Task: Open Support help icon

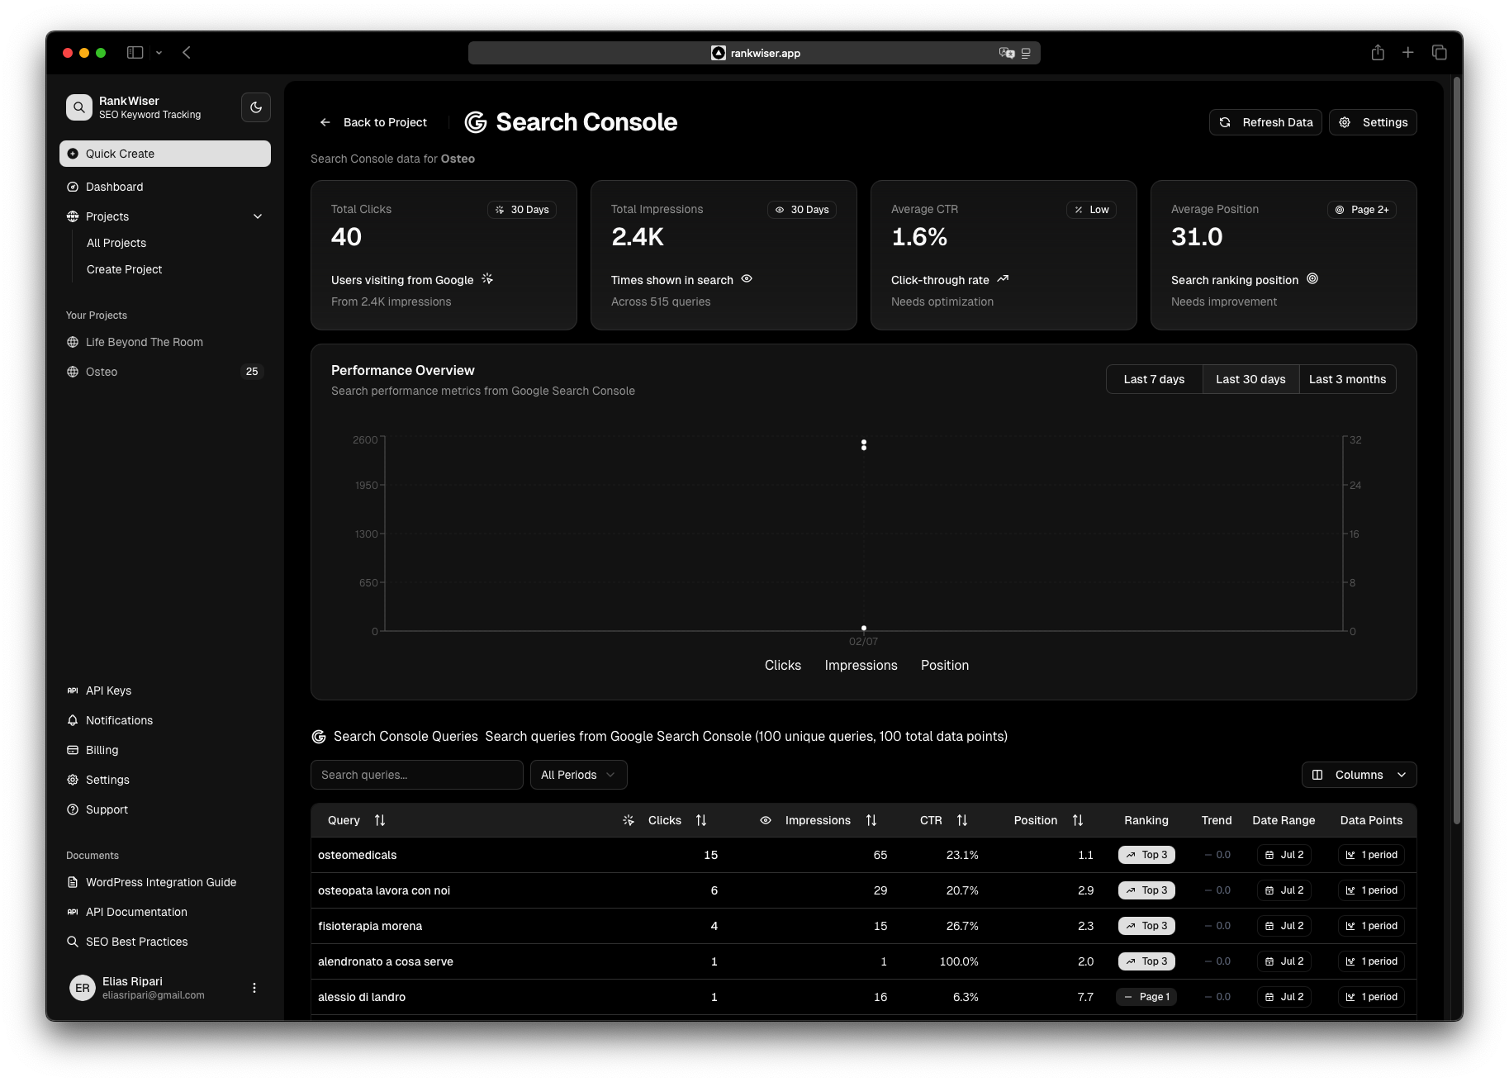Action: click(73, 809)
